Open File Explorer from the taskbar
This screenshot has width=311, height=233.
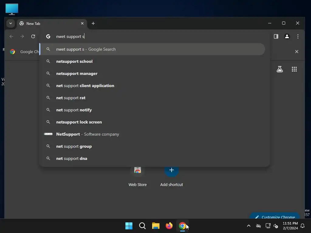156,226
